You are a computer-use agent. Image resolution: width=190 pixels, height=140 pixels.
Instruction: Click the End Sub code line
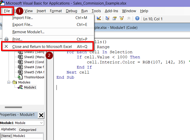coord(65,78)
